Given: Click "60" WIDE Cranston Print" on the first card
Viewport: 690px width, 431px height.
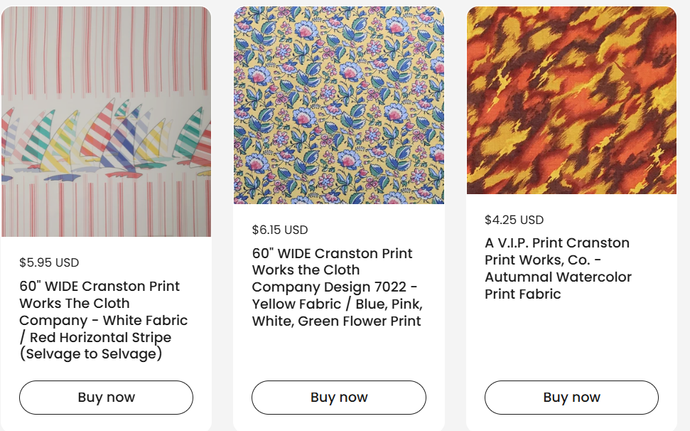Looking at the screenshot, I should (x=99, y=287).
